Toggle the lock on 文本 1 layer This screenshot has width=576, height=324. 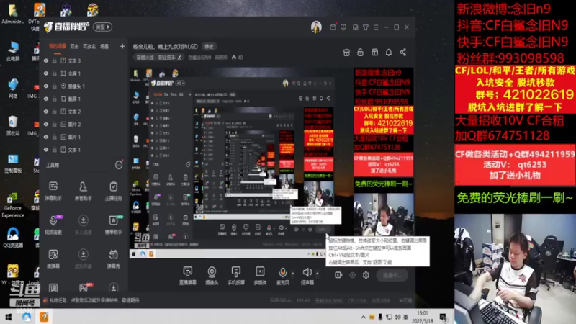(55, 150)
